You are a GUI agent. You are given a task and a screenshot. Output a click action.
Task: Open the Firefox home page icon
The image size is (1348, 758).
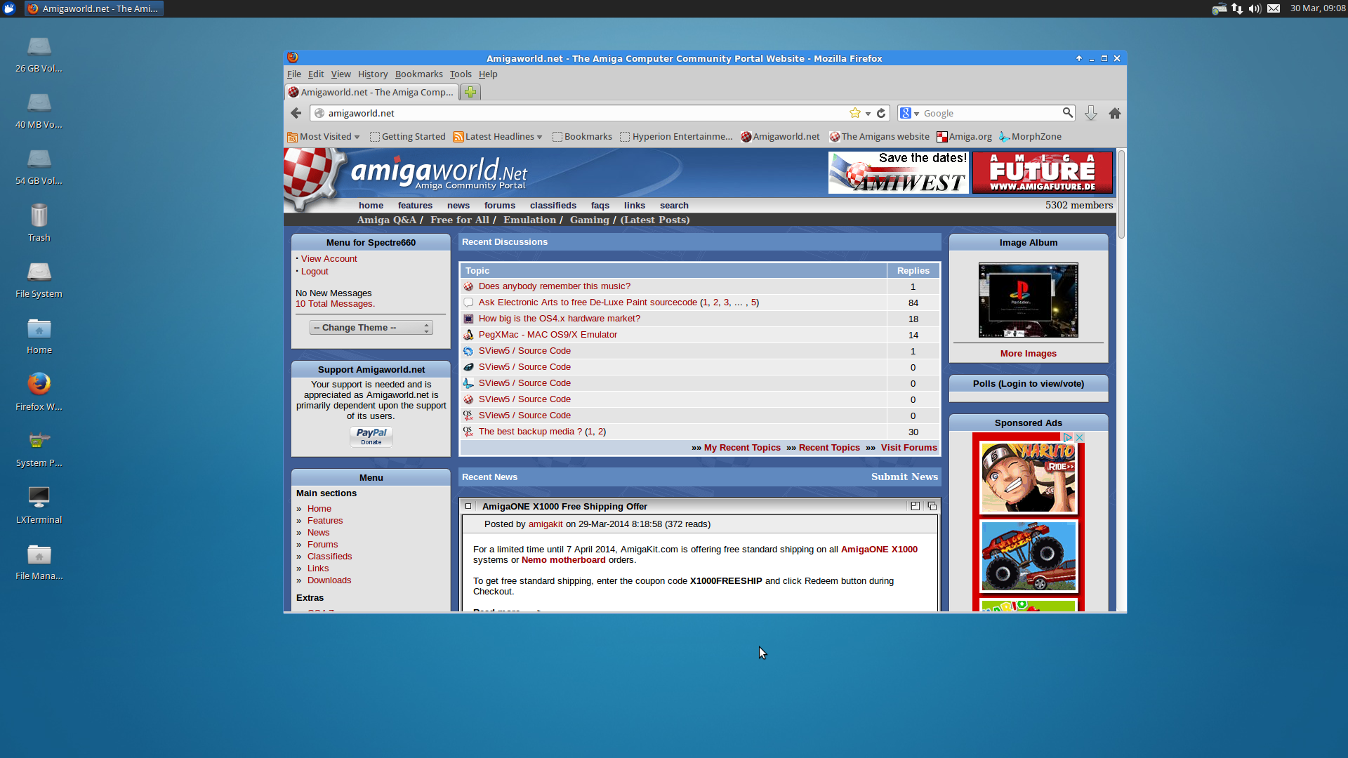coord(1114,113)
